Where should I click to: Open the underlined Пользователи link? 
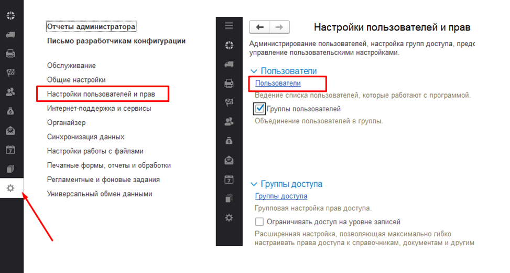tap(278, 83)
